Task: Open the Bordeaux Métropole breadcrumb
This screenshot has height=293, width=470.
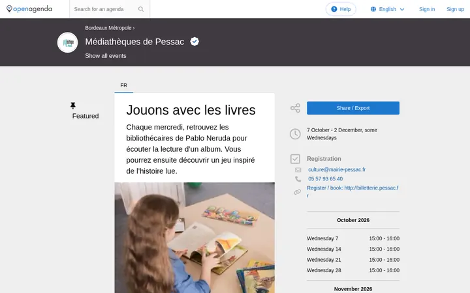Action: [x=108, y=28]
